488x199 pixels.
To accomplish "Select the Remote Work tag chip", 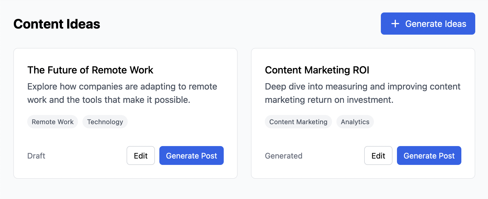I will point(52,122).
